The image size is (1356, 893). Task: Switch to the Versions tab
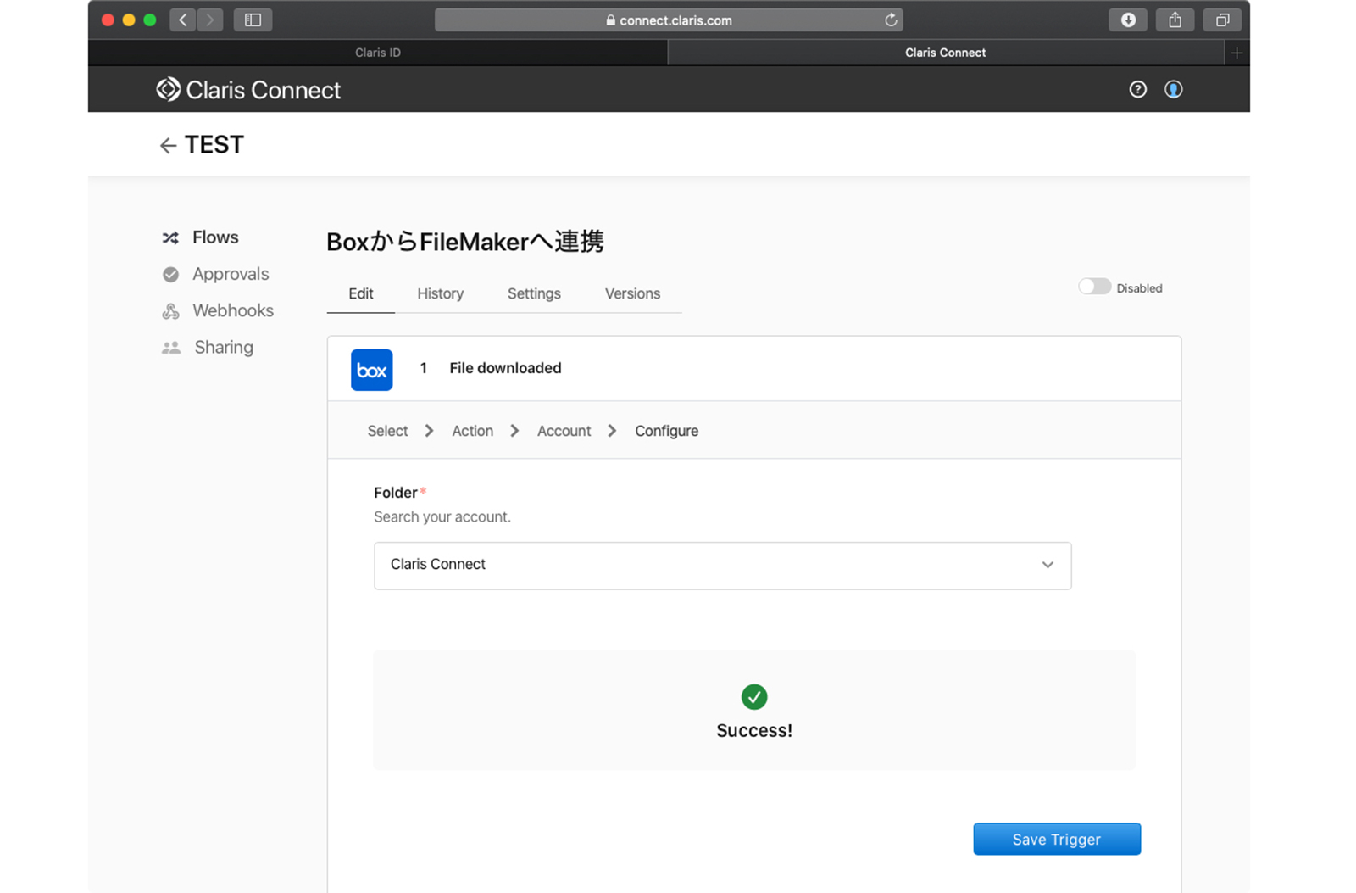632,293
